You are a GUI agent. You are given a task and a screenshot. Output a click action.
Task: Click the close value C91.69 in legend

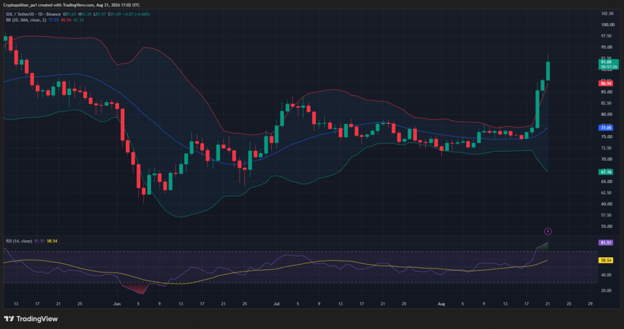pos(114,15)
